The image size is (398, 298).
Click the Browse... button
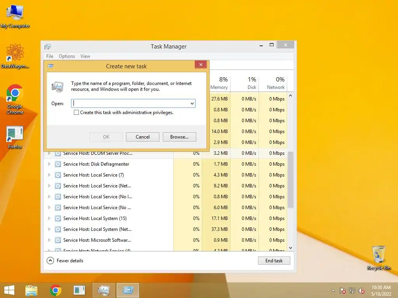[180, 137]
